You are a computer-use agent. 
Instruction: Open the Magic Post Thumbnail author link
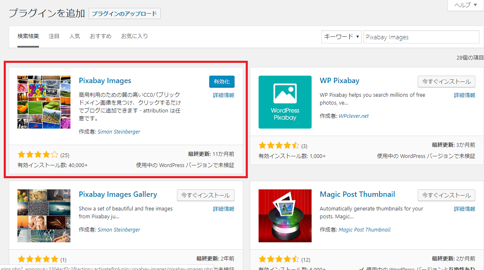click(x=365, y=229)
